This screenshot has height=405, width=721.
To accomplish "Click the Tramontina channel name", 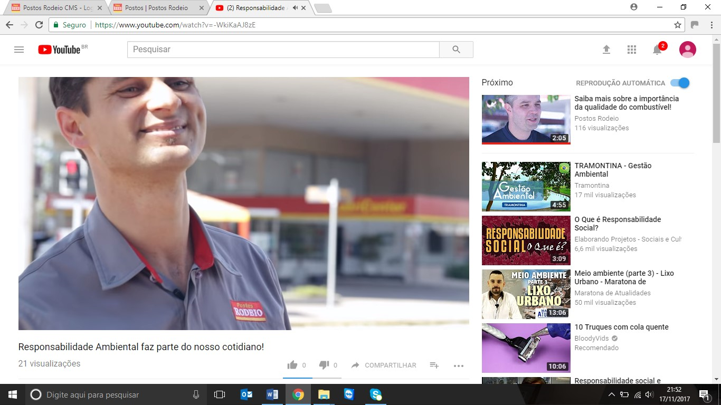I will pos(592,186).
